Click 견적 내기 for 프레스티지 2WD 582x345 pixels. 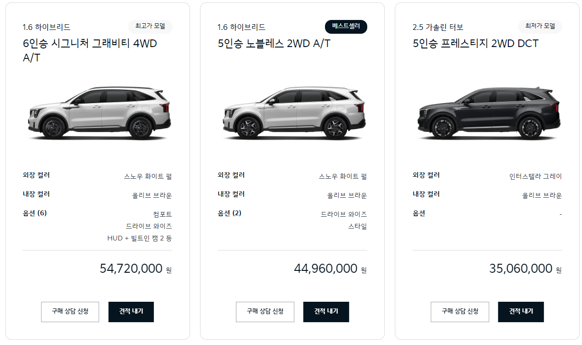pos(521,312)
